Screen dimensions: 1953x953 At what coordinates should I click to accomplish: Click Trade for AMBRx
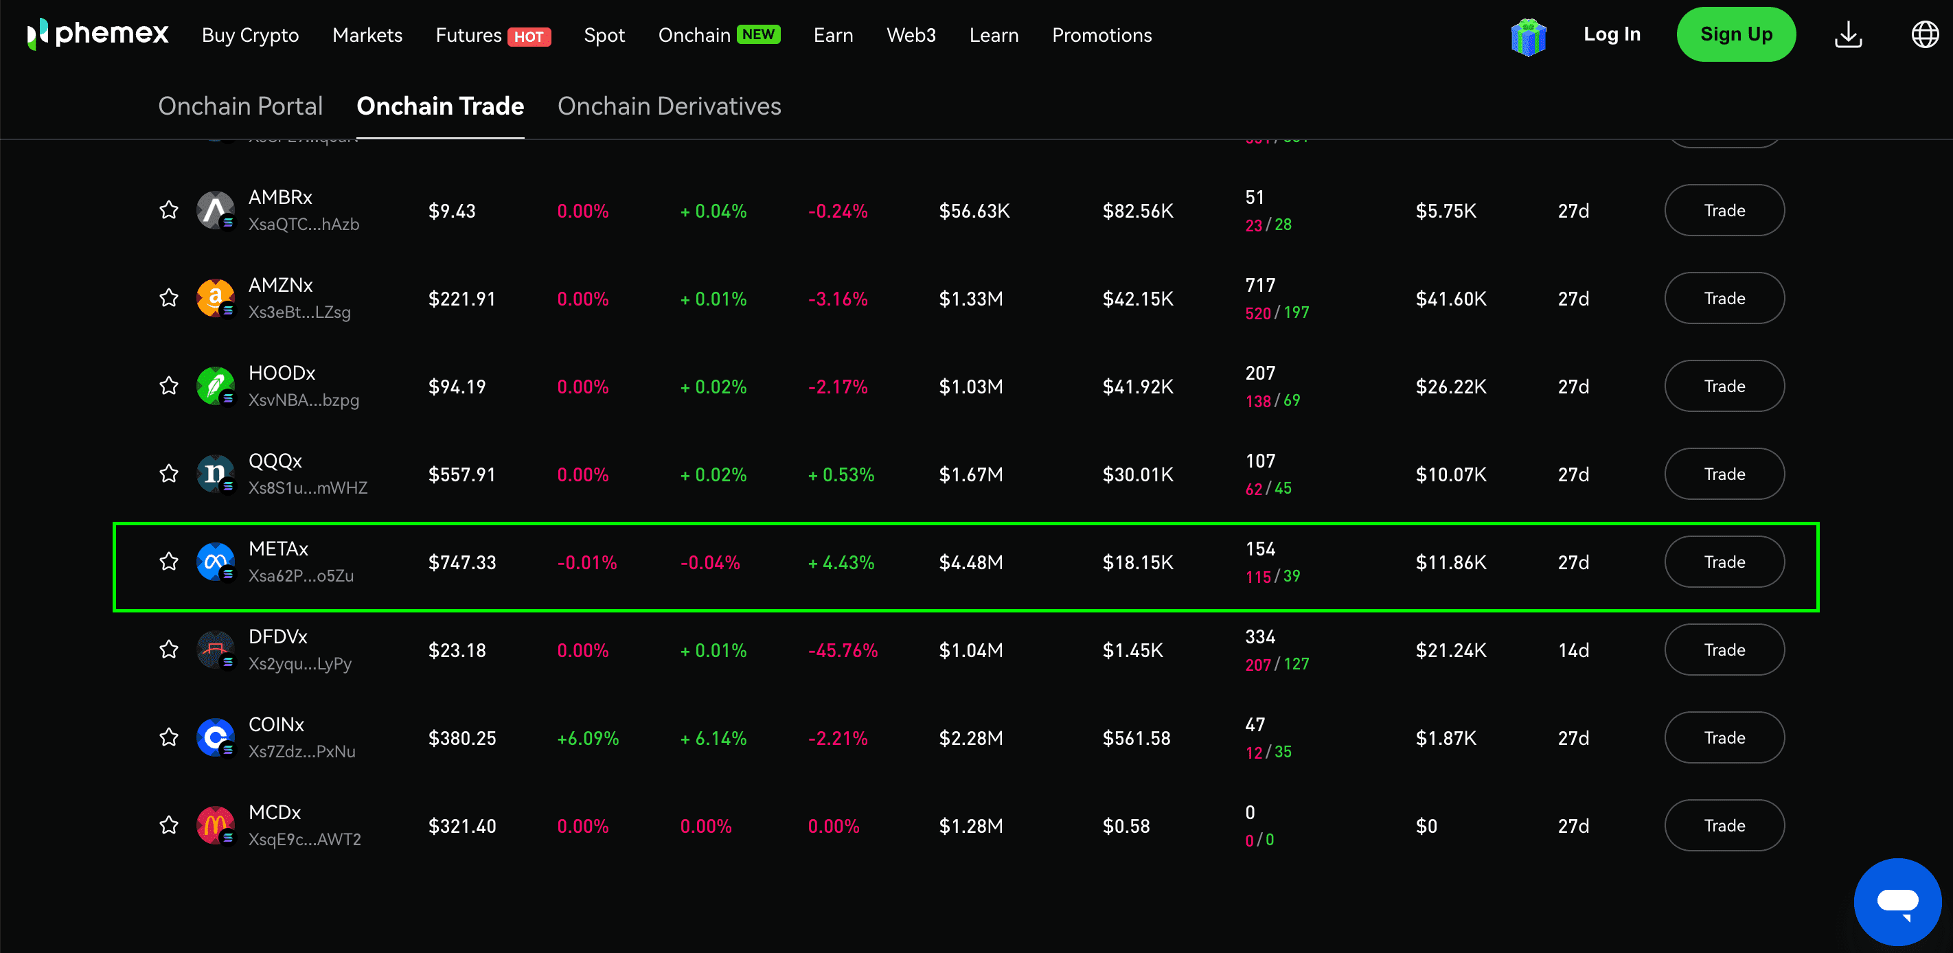(1724, 211)
